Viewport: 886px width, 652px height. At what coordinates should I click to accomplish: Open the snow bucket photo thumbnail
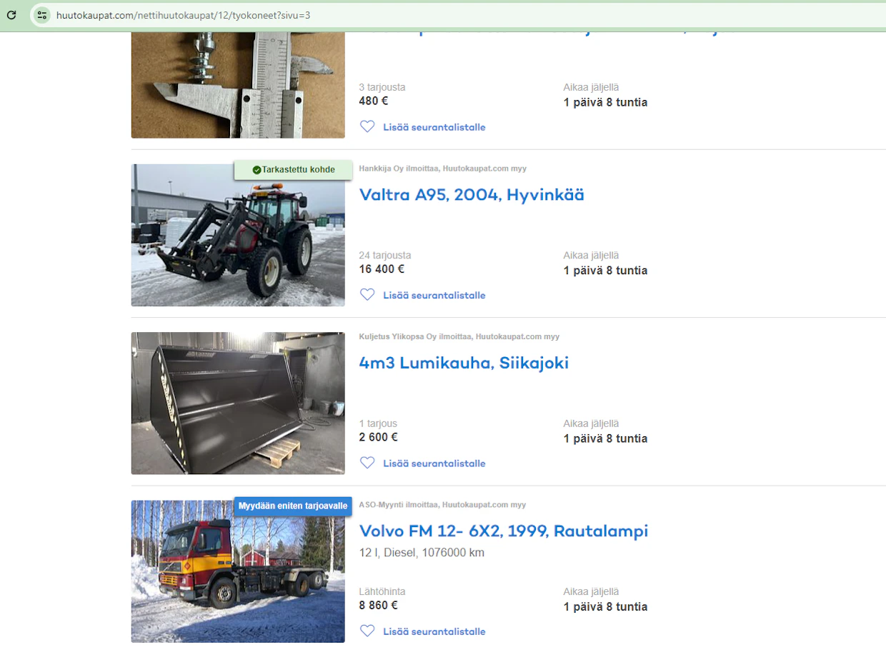[238, 403]
